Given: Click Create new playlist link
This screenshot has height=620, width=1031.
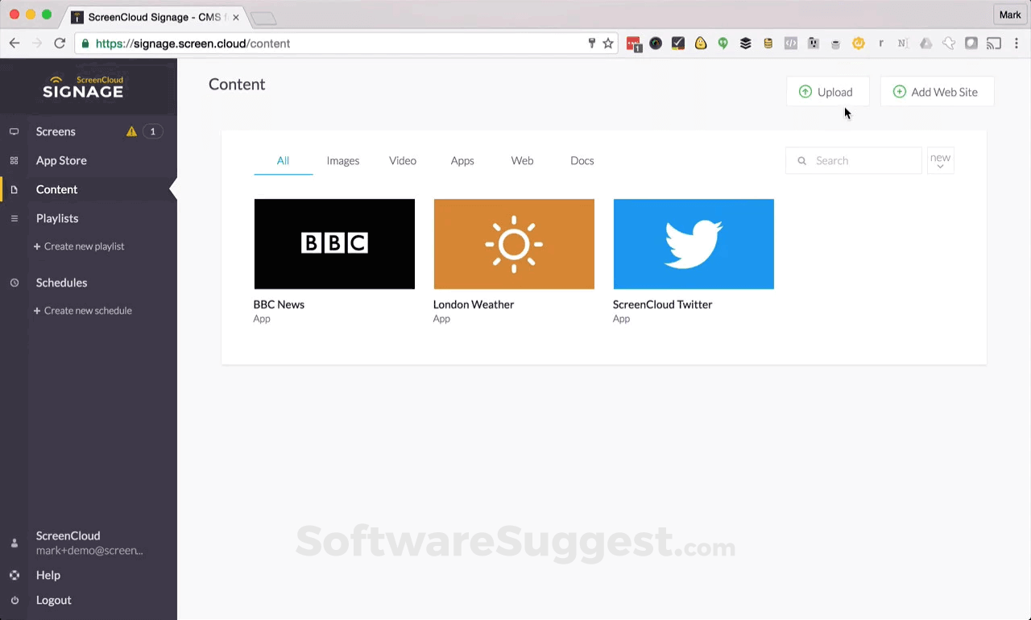Looking at the screenshot, I should tap(79, 246).
